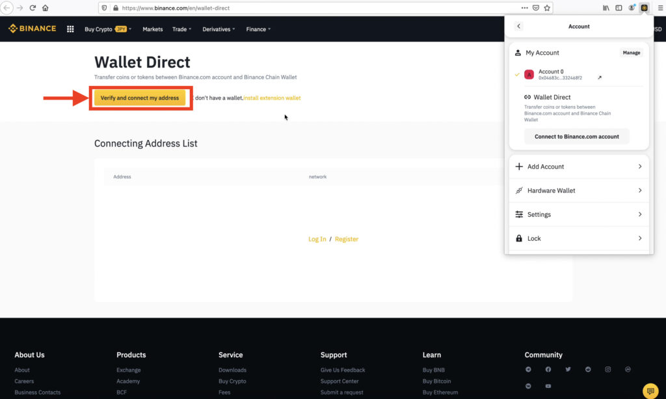The width and height of the screenshot is (666, 399).
Task: Open footer Buy Crypto link
Action: [x=232, y=381]
